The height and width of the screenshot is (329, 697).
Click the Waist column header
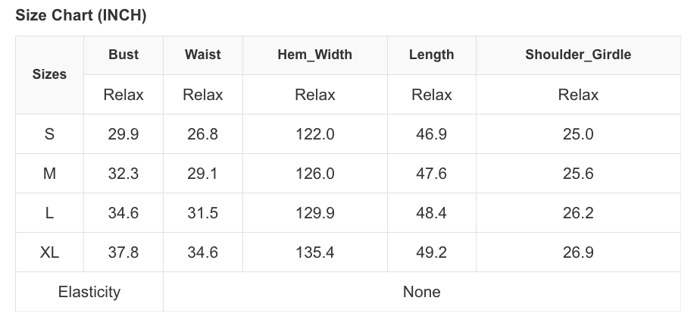coord(202,55)
